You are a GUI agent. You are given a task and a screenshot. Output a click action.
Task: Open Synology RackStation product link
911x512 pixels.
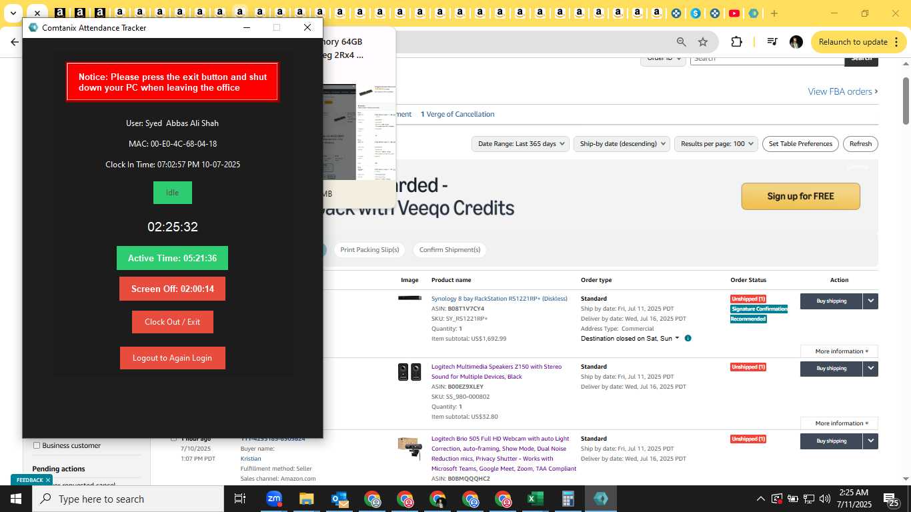pos(500,299)
